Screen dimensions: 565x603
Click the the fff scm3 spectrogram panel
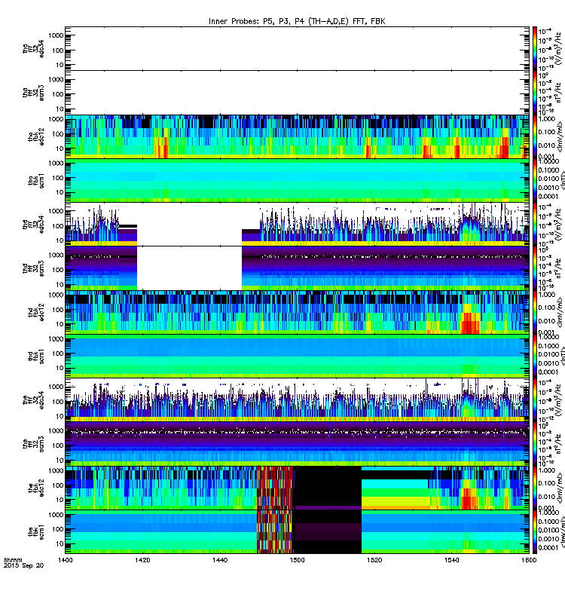click(297, 444)
